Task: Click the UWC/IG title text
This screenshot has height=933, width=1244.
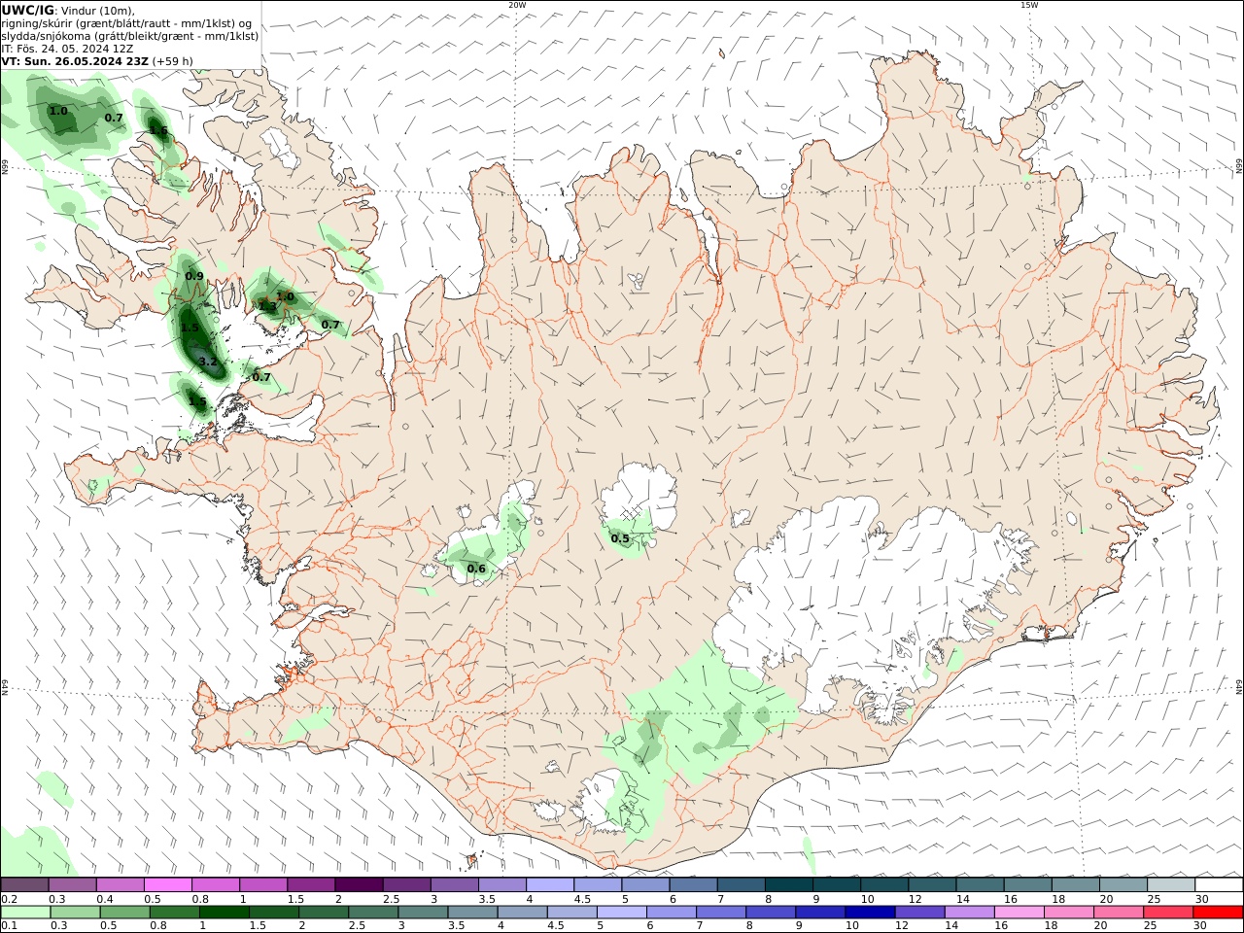Action: tap(28, 10)
